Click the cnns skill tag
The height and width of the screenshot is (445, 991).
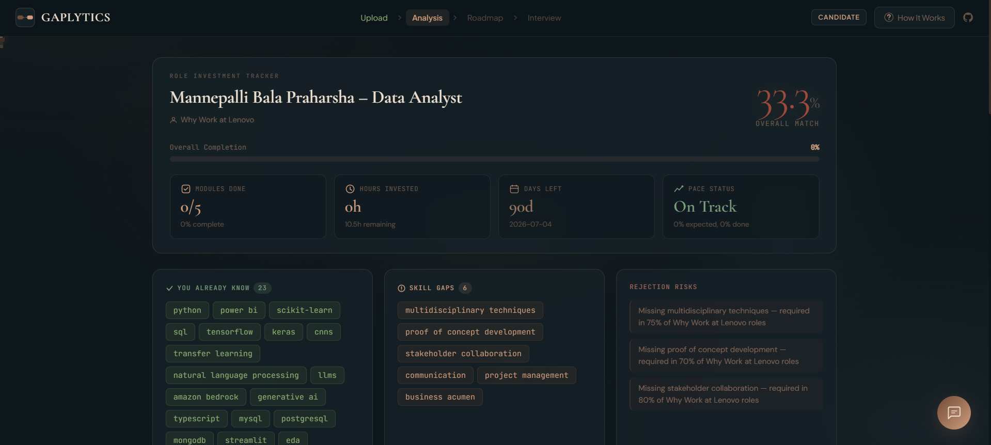324,332
